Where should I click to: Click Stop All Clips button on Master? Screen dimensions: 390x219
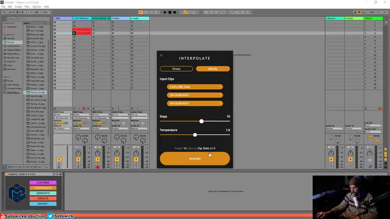(366, 109)
